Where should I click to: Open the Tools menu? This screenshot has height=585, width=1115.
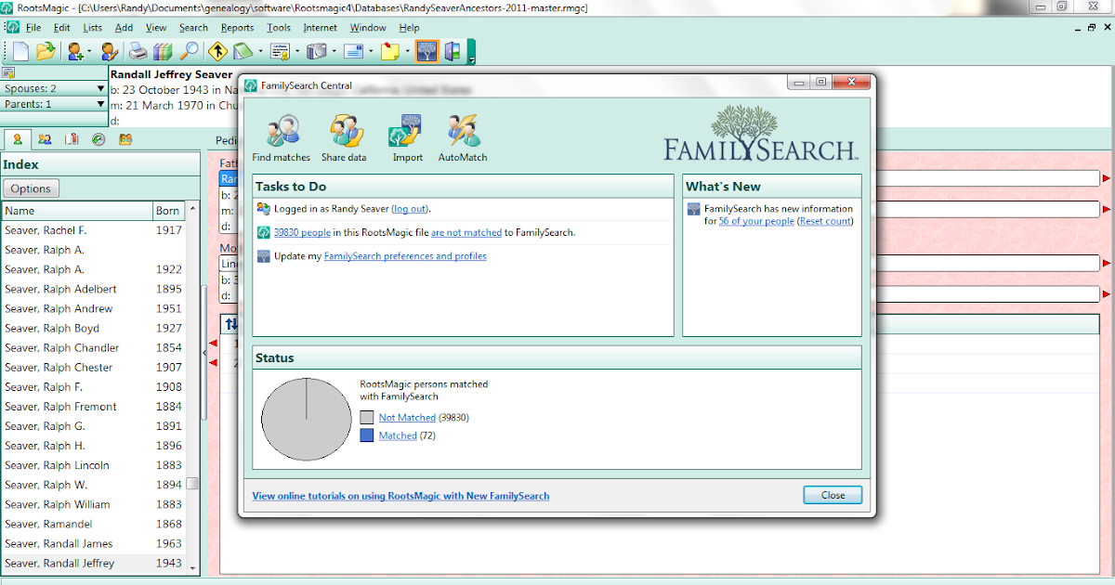pyautogui.click(x=279, y=28)
